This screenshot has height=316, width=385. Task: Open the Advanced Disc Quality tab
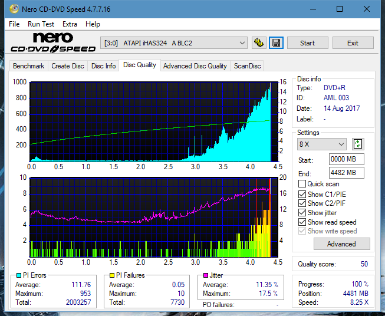coord(195,66)
